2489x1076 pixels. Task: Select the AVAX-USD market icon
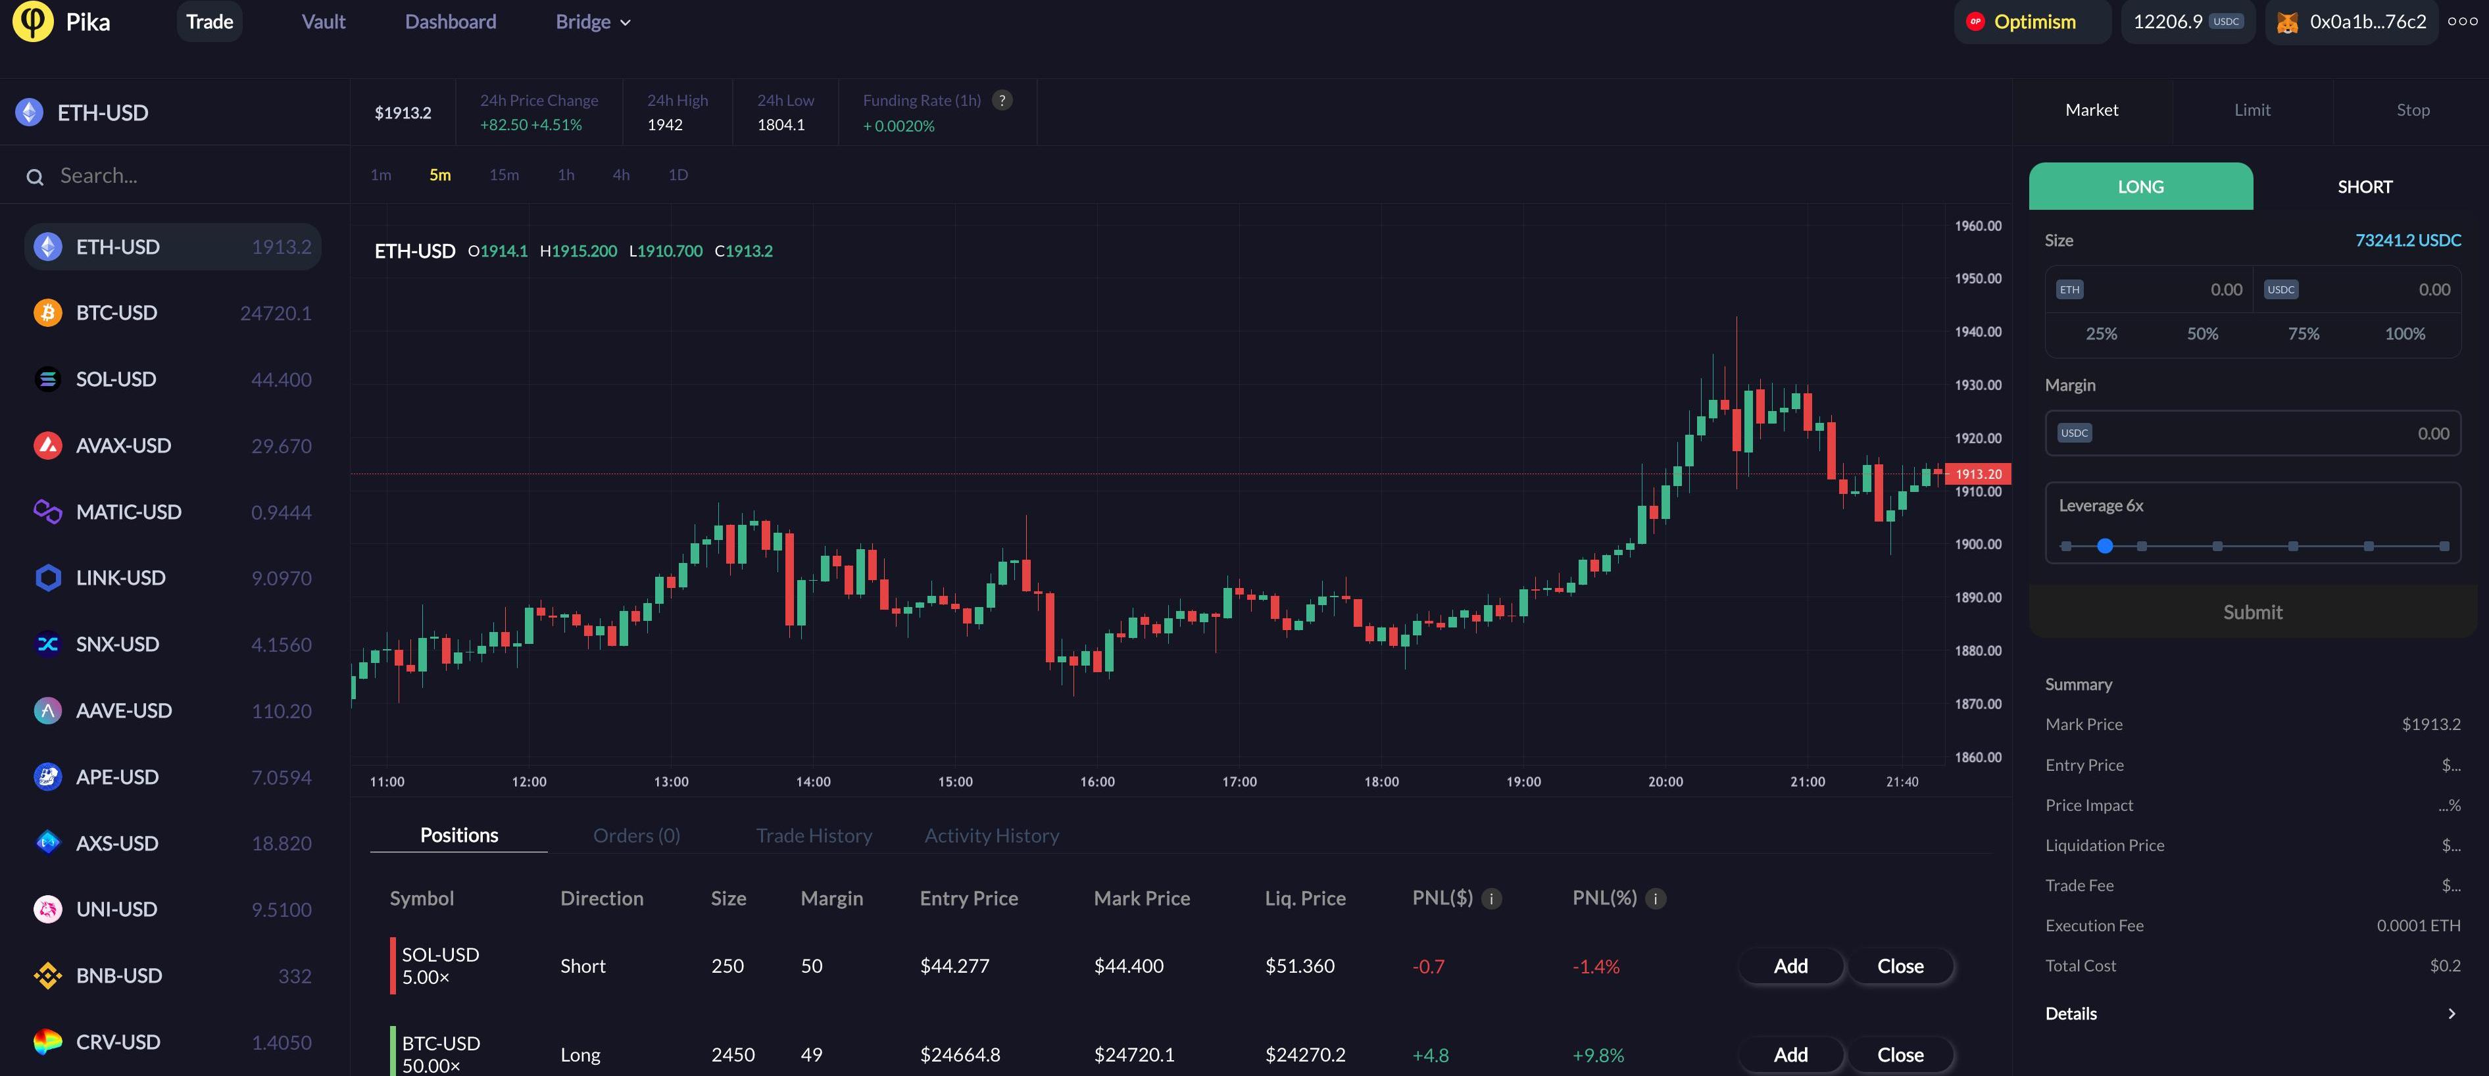click(x=47, y=445)
